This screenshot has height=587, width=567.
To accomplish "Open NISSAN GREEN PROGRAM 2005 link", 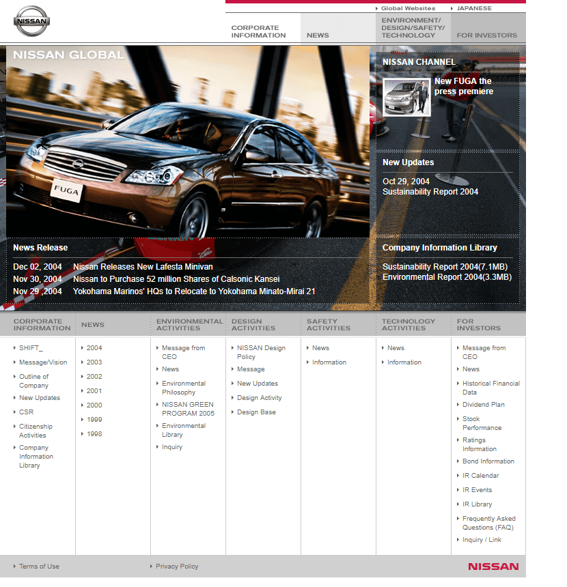I will 188,409.
